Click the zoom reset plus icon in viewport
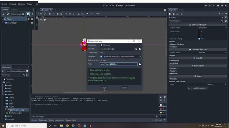The image size is (229, 128). pos(45,20)
